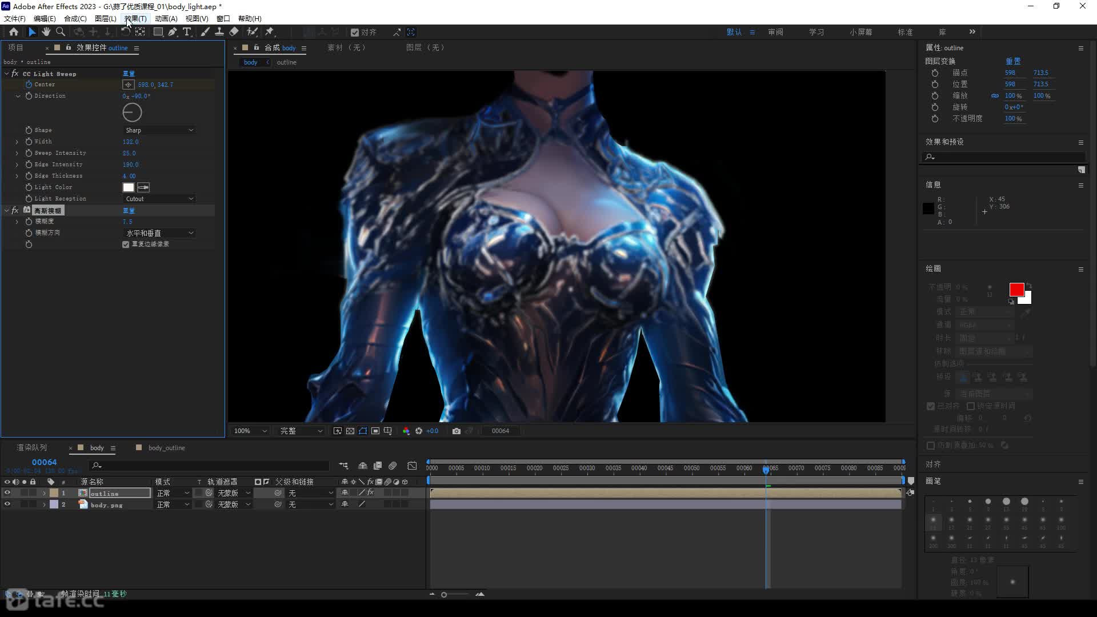This screenshot has width=1097, height=617.
Task: Open resolution dropdown set to 完整
Action: (301, 431)
